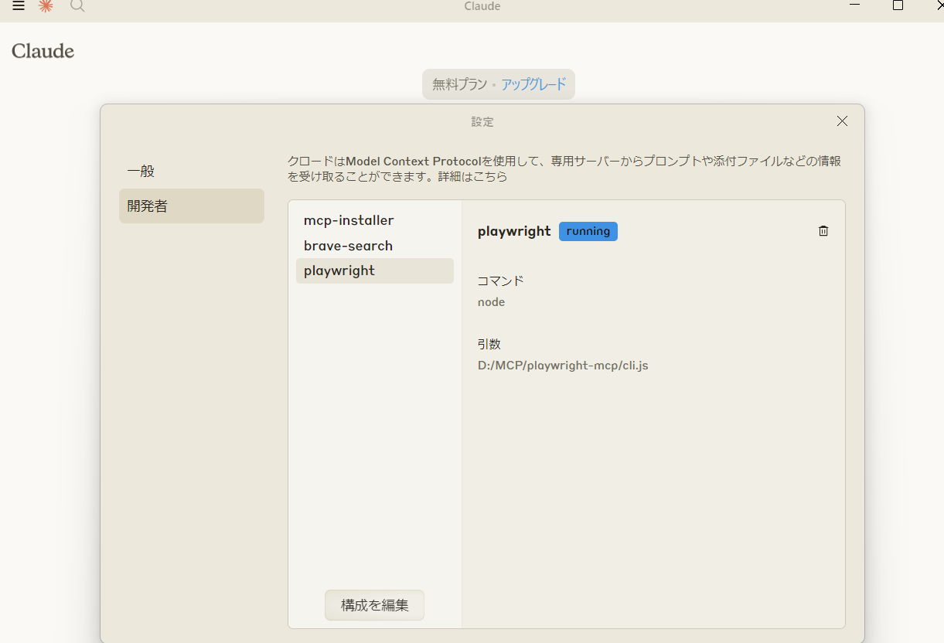Click the playwright server title
This screenshot has height=643, width=944.
[514, 231]
